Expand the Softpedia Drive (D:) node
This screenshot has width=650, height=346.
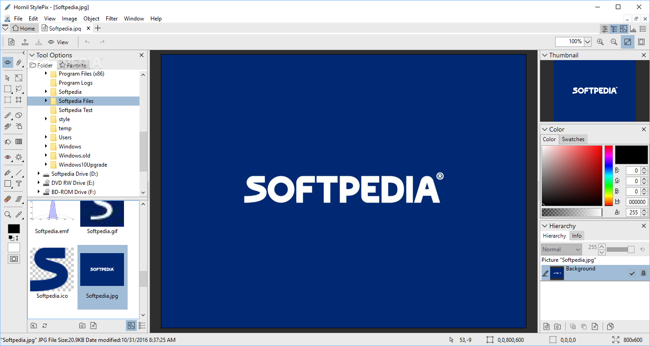point(39,173)
